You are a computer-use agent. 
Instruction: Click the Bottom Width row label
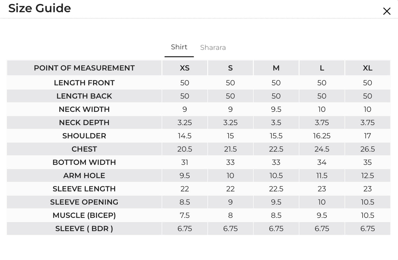coord(84,162)
